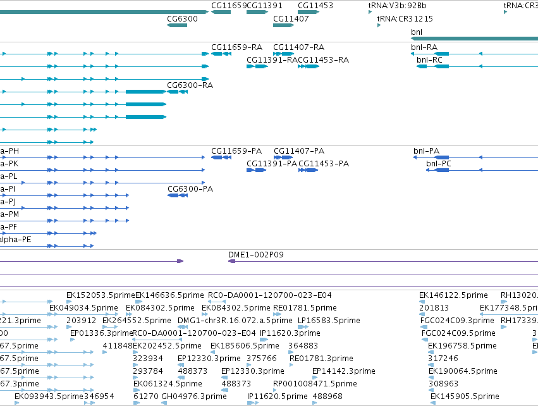Image resolution: width=538 pixels, height=406 pixels.
Task: Open the CG11391-PA protein label
Action: point(271,164)
